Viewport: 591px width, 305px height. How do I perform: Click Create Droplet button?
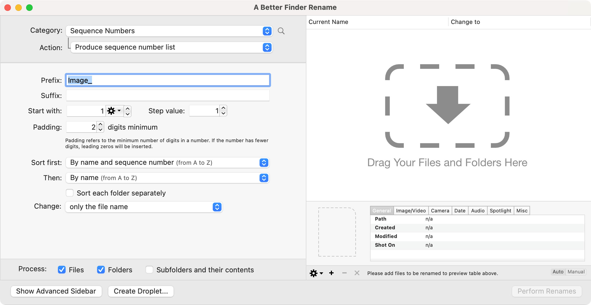(x=141, y=291)
